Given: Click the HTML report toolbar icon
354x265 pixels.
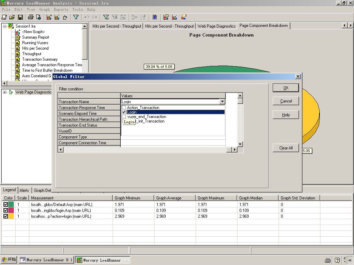Looking at the screenshot, I should click(39, 17).
